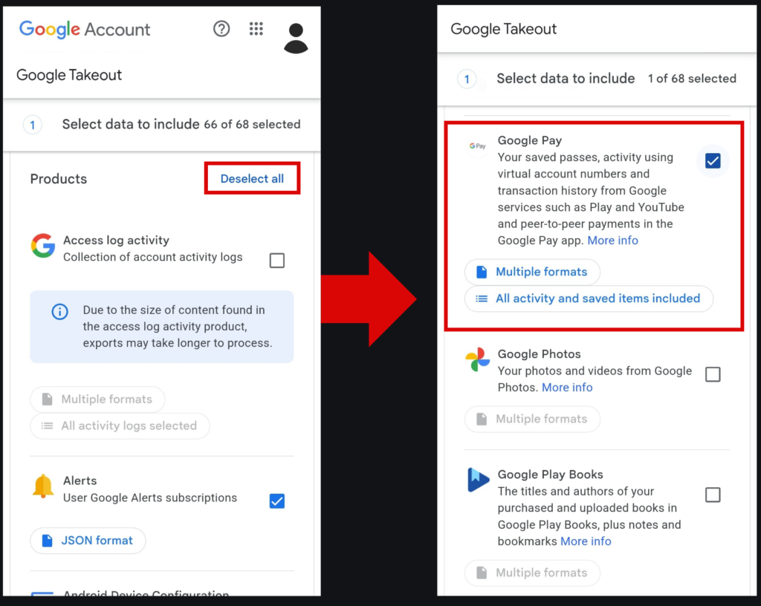This screenshot has width=761, height=606.
Task: Check the Google Photos checkbox
Action: click(713, 374)
